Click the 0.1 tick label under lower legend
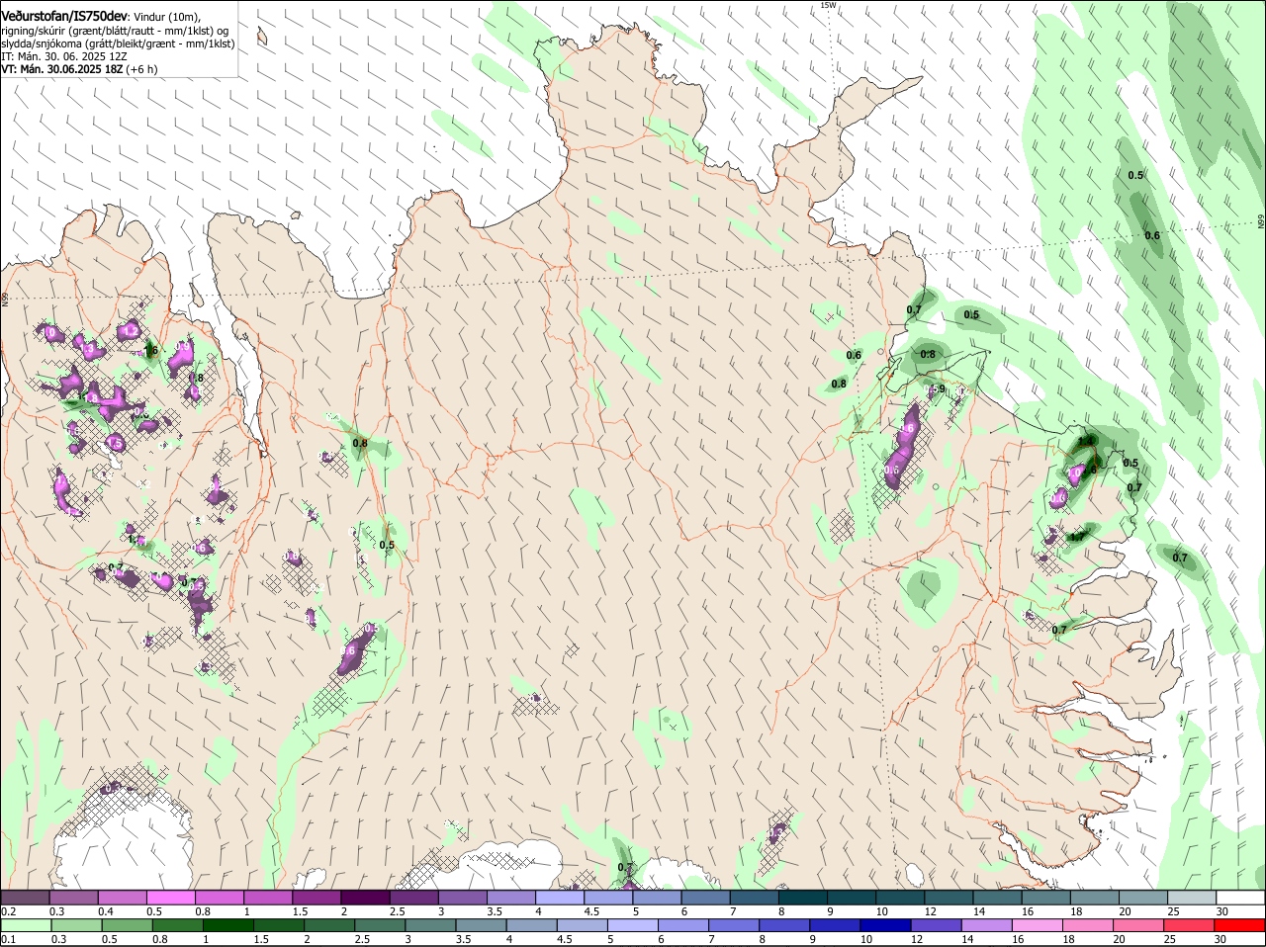This screenshot has width=1266, height=947. click(8, 939)
